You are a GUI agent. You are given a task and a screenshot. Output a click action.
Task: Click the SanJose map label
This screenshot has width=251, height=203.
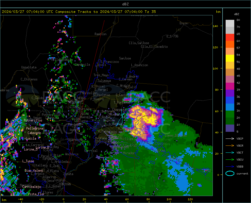(x=125, y=58)
